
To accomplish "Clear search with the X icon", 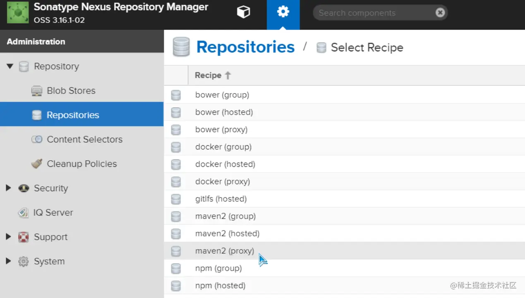I will 440,13.
